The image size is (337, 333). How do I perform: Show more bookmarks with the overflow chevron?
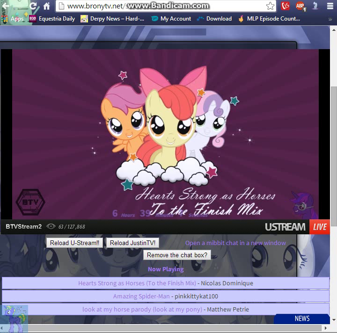[x=330, y=19]
